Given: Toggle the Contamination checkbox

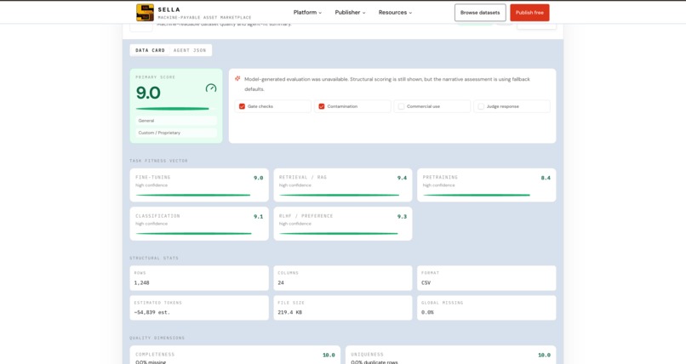Looking at the screenshot, I should click(322, 106).
